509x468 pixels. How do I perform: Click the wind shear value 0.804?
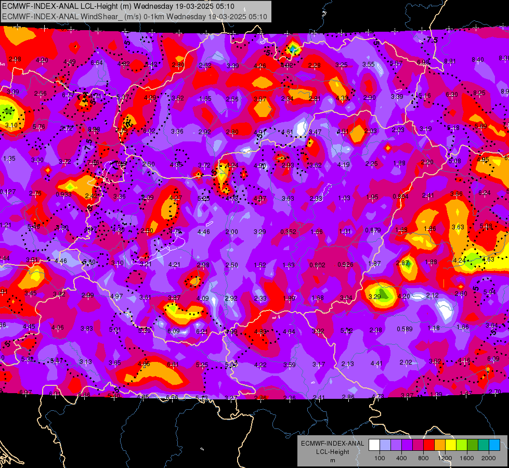400,197
